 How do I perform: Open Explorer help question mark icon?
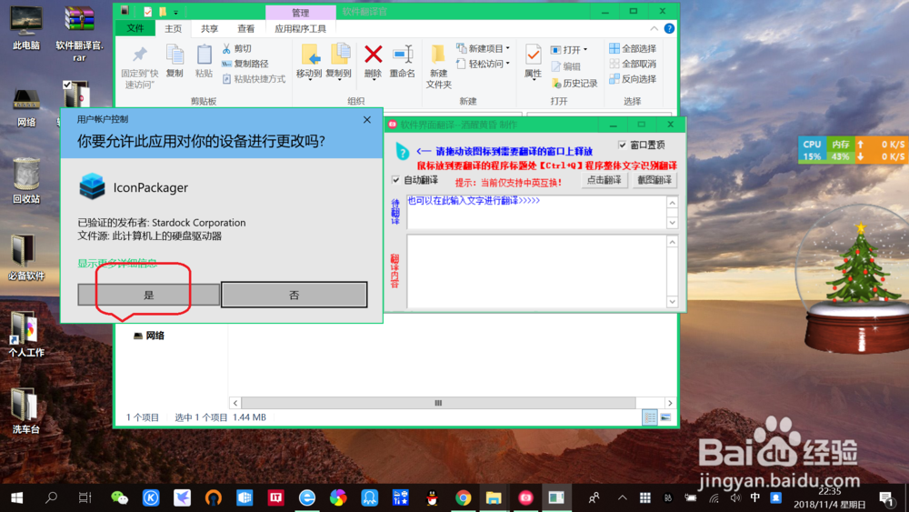[669, 28]
